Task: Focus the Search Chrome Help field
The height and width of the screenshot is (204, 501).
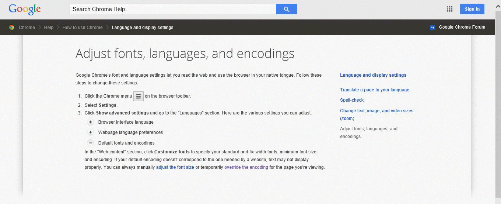Action: pyautogui.click(x=173, y=9)
